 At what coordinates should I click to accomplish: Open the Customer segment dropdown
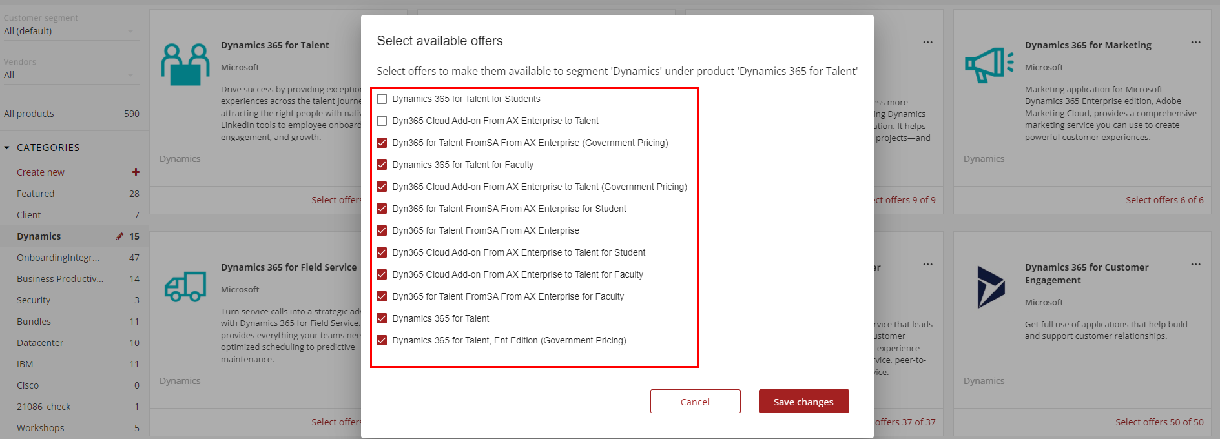[71, 31]
